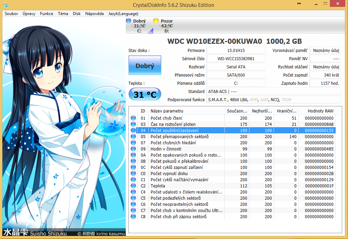Image resolution: width=348 pixels, height=239 pixels.
Task: Click the Současn... column header
Action: (237, 111)
